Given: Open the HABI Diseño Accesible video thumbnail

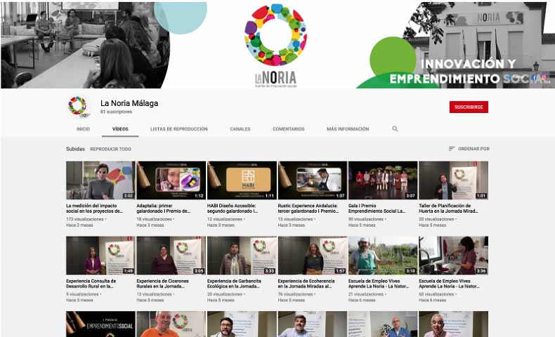Looking at the screenshot, I should click(x=242, y=180).
